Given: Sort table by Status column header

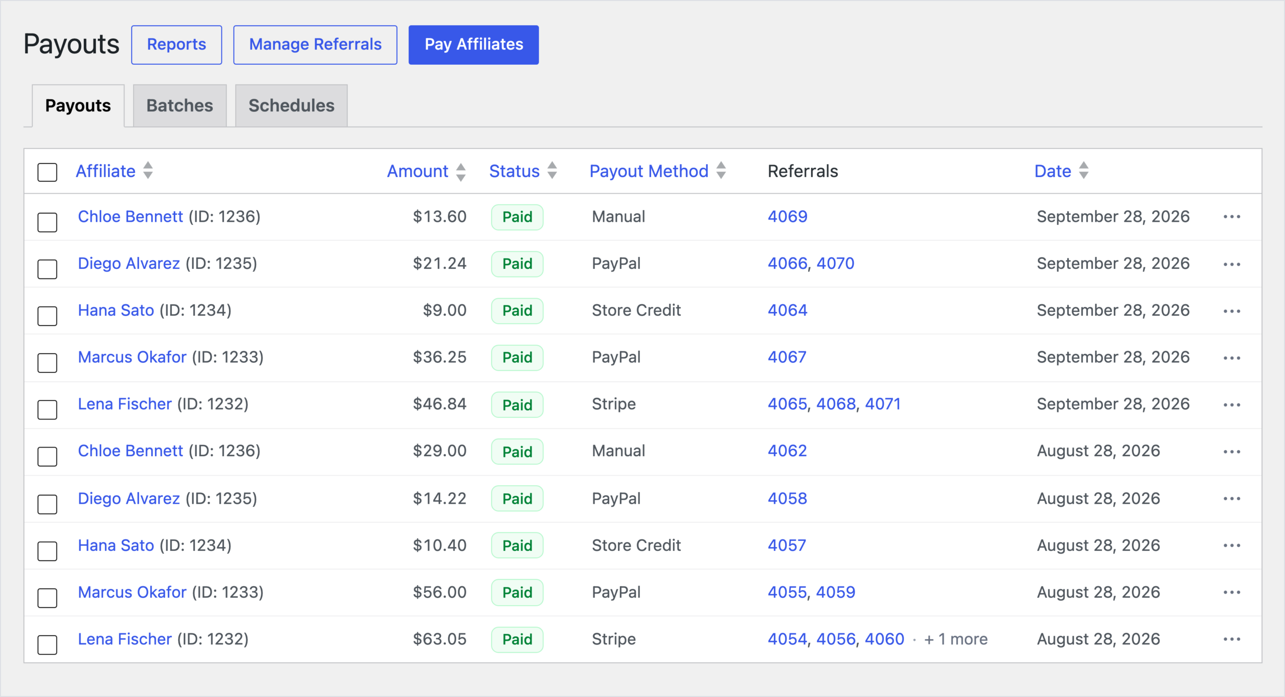Looking at the screenshot, I should coord(515,171).
